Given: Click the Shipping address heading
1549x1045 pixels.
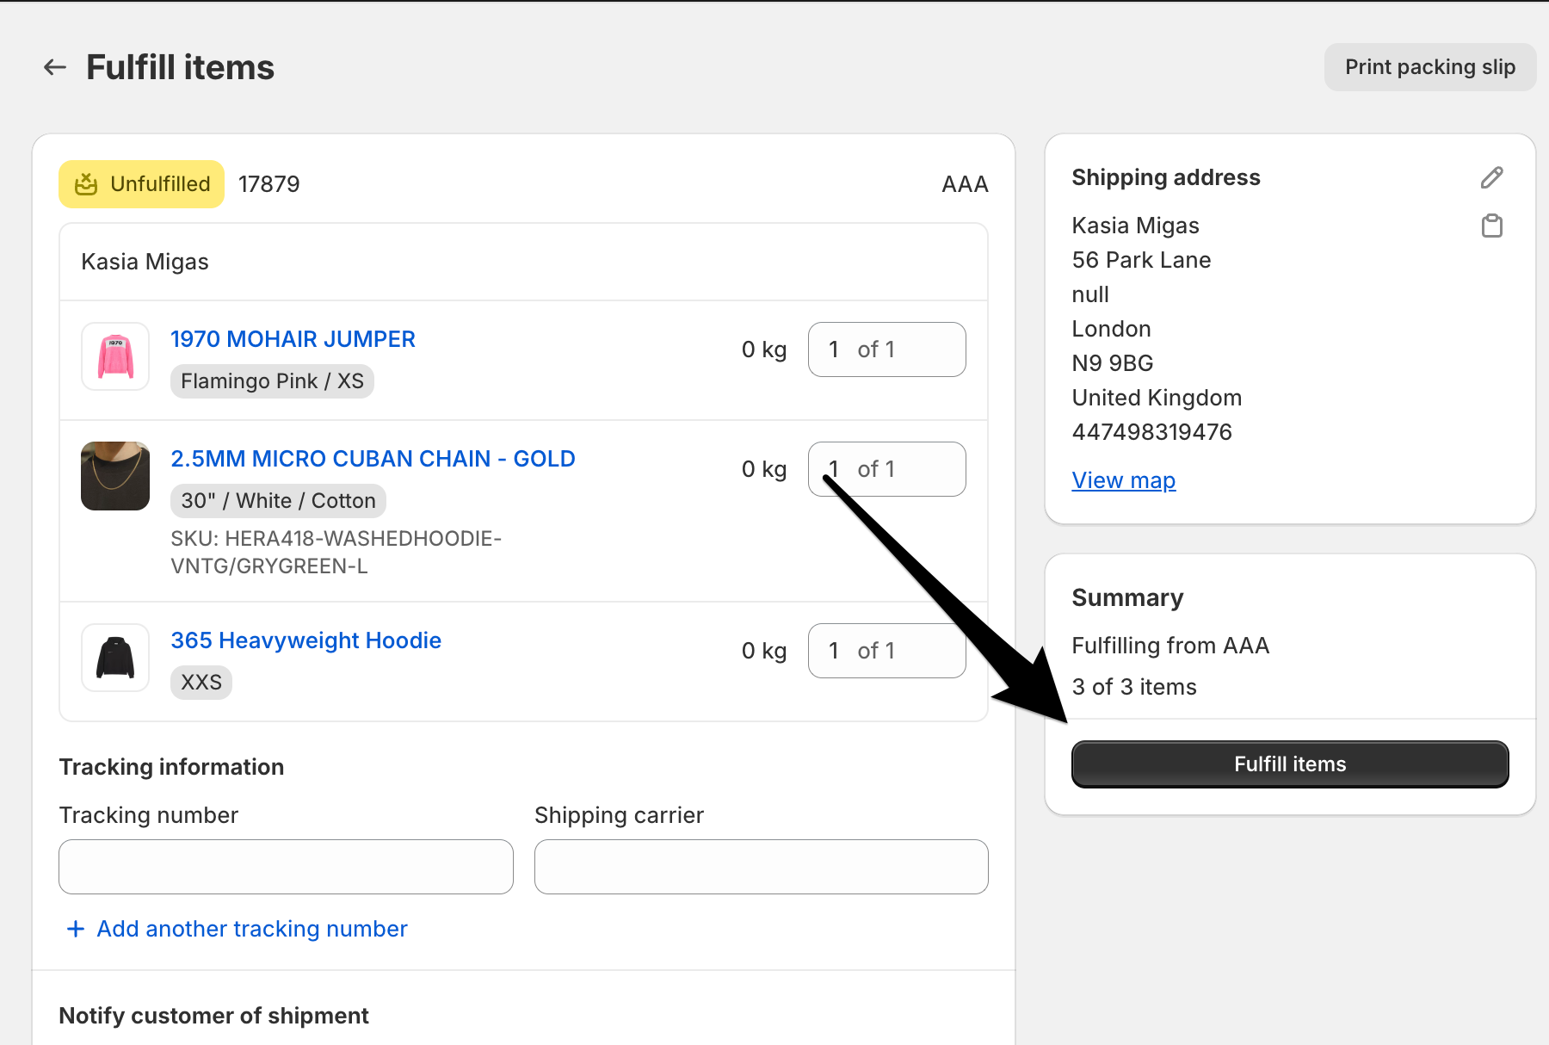Looking at the screenshot, I should pos(1166,177).
